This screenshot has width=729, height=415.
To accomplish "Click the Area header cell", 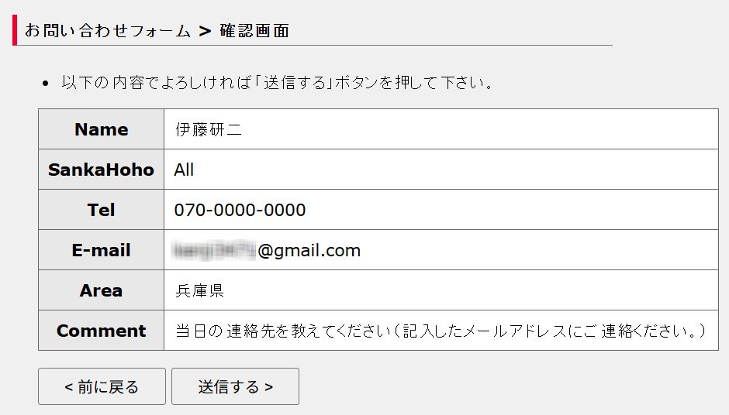I will (x=101, y=290).
